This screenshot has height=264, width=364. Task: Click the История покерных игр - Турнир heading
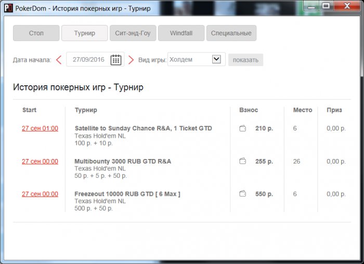tap(78, 87)
